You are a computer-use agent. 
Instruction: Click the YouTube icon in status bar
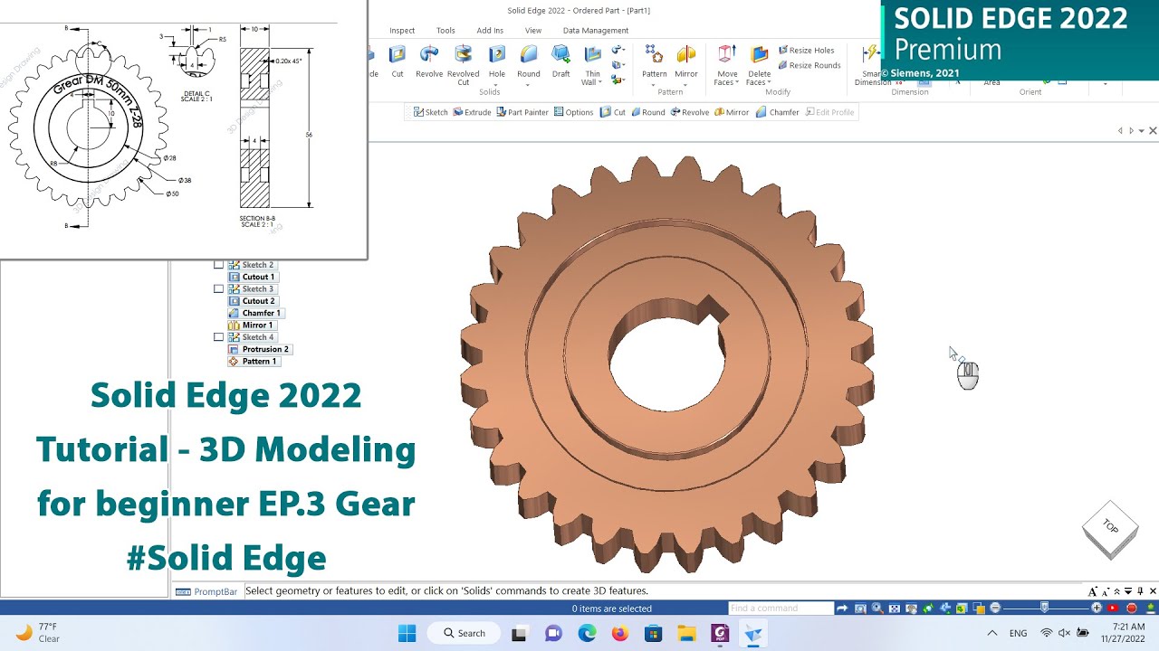1114,609
